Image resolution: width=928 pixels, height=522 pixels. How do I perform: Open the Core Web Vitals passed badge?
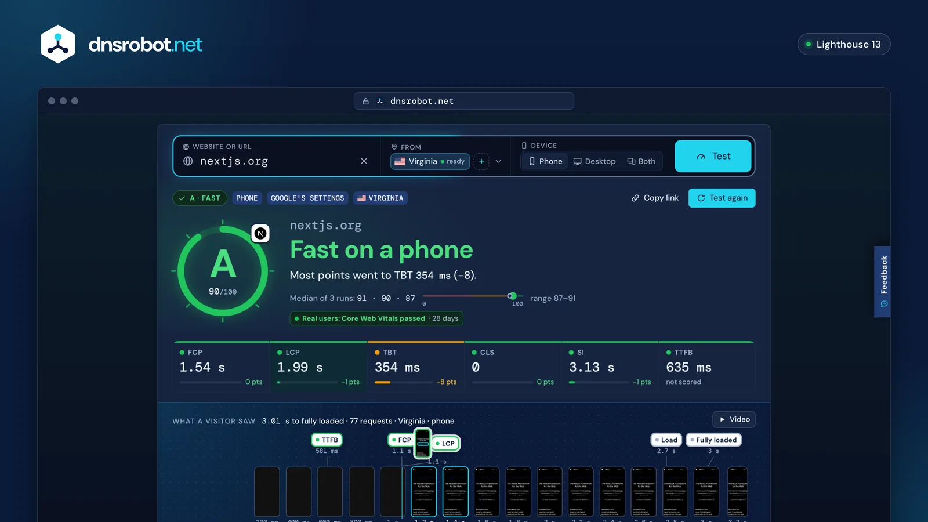pyautogui.click(x=376, y=318)
